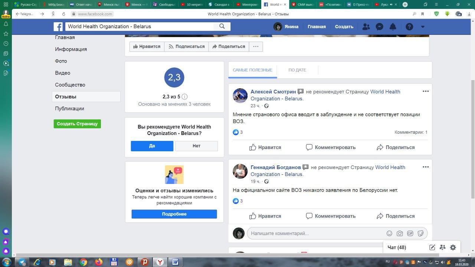
Task: Open chat settings gear icon
Action: tap(453, 247)
